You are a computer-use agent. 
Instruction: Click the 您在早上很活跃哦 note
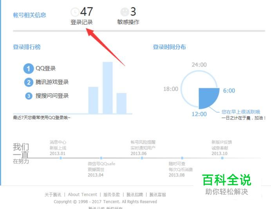[x=241, y=112]
